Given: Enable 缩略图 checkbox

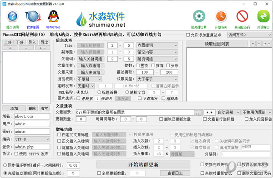Looking at the screenshot, I should pos(163,99).
